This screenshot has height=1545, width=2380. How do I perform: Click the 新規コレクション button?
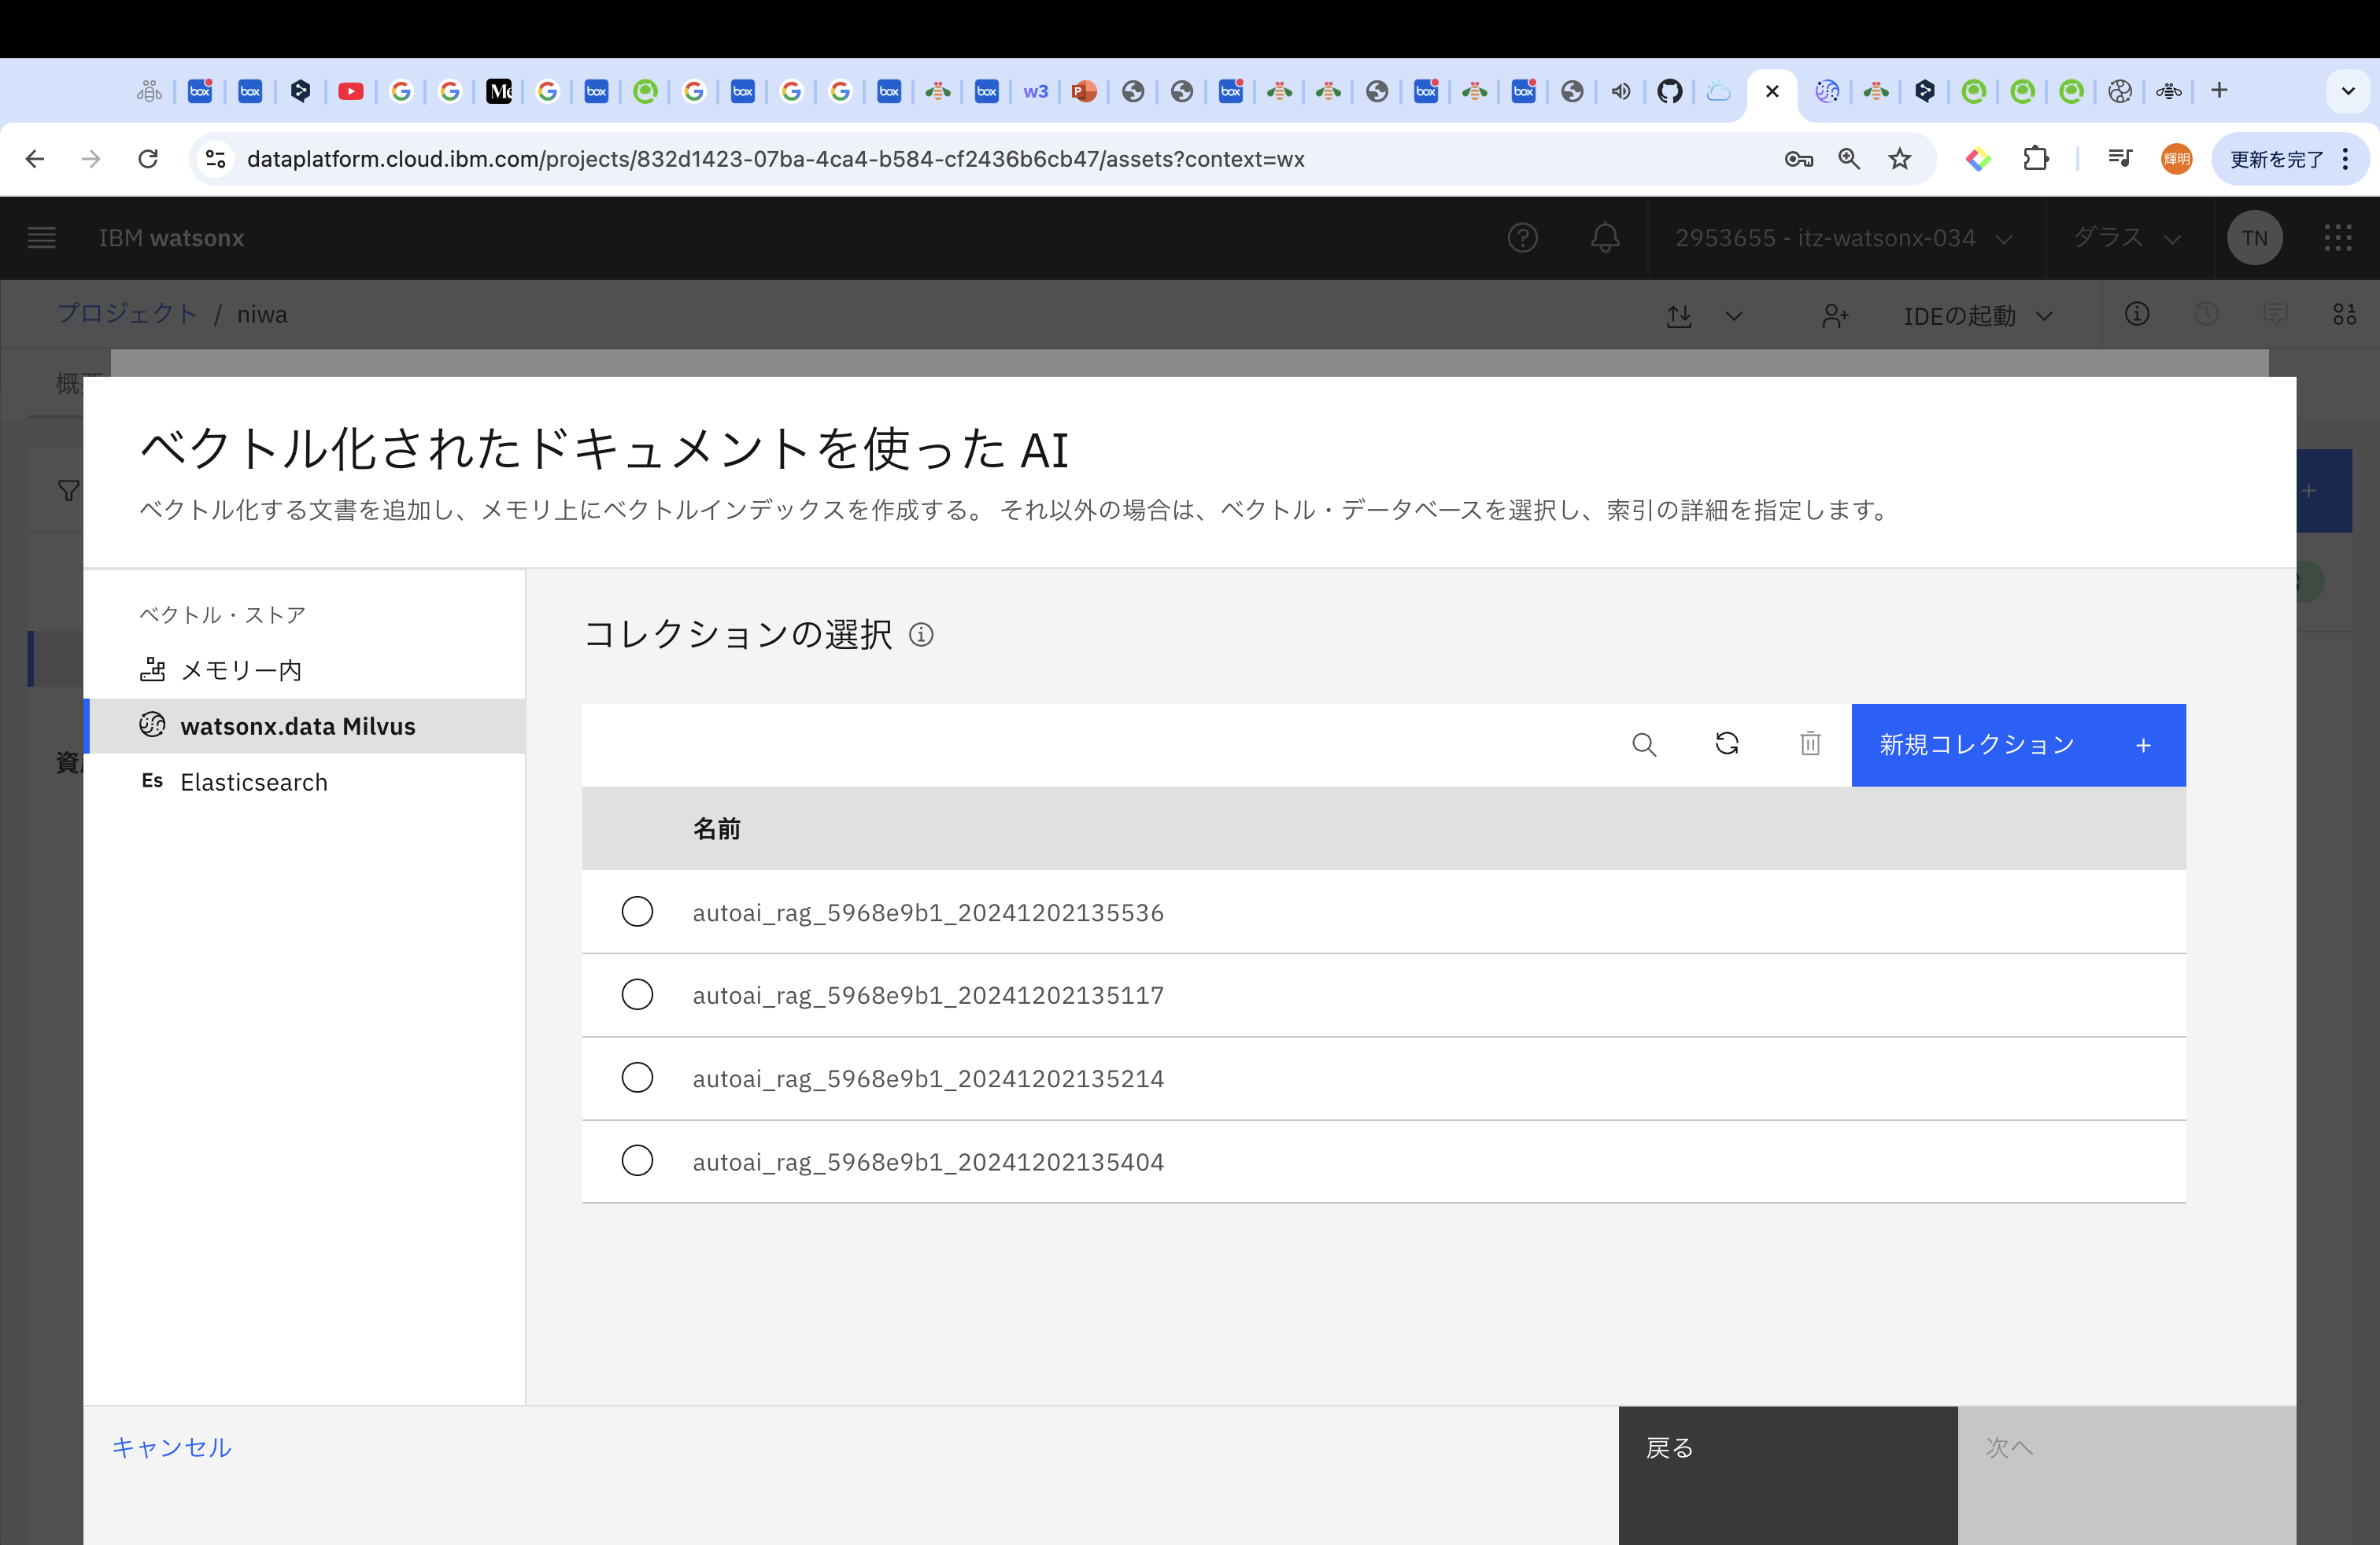(x=2017, y=746)
